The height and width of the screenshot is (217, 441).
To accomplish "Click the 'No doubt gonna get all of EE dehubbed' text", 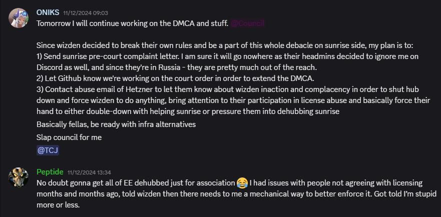I will (136, 183).
